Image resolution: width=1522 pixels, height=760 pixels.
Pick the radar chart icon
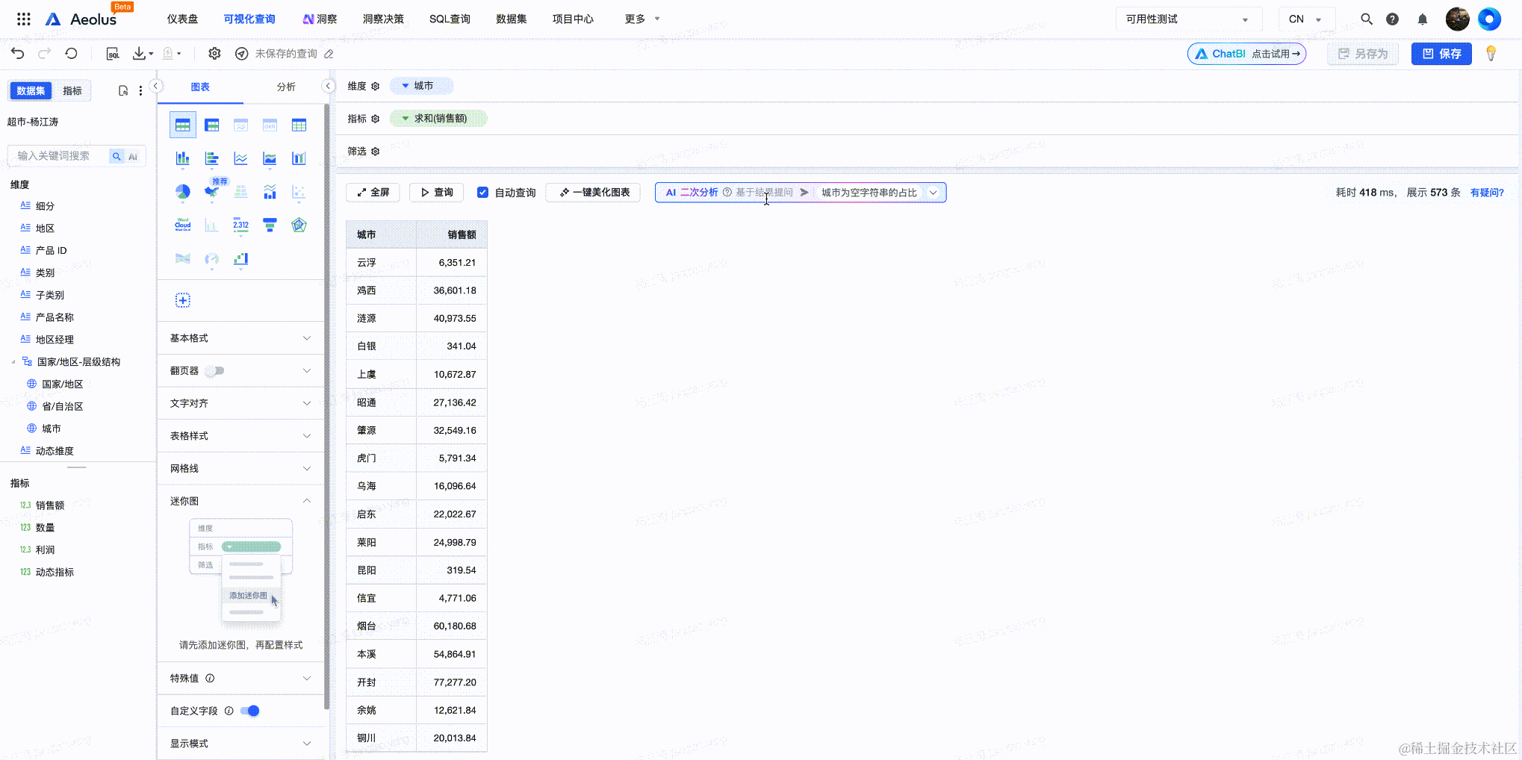pos(299,225)
